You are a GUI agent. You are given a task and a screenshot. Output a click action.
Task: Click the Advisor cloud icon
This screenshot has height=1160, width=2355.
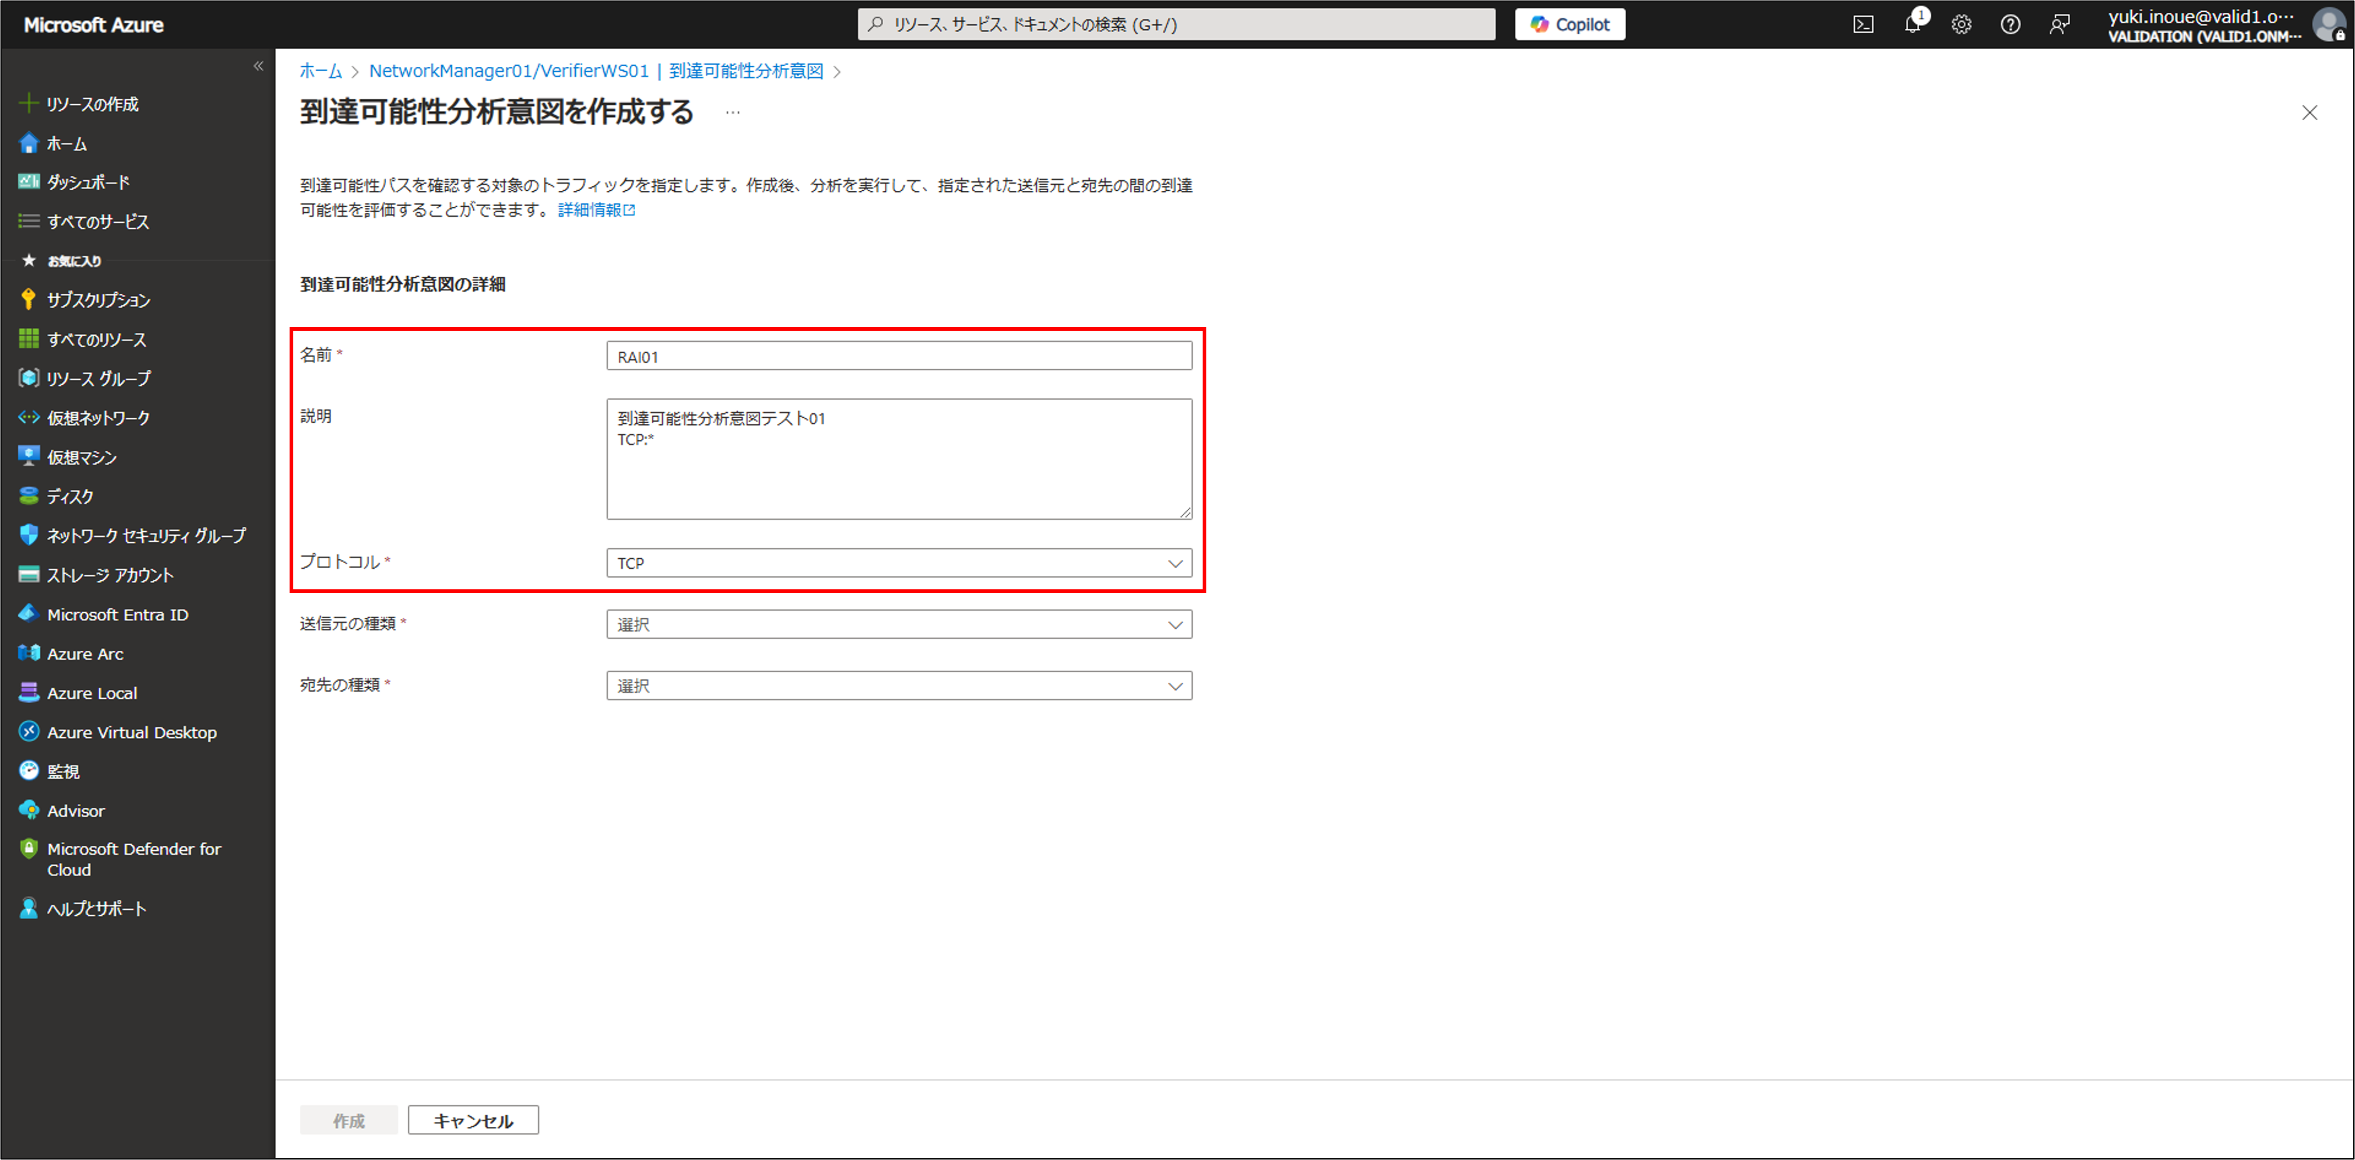[x=29, y=810]
